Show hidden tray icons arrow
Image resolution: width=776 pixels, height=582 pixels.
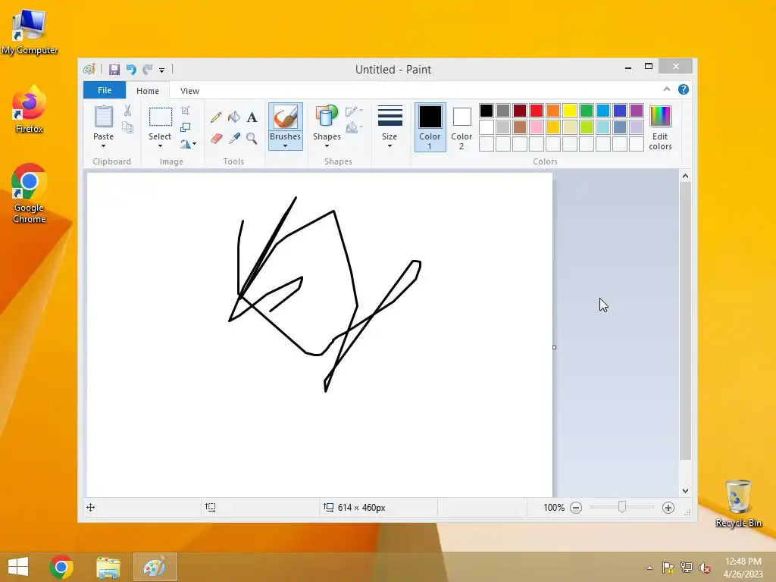click(649, 568)
